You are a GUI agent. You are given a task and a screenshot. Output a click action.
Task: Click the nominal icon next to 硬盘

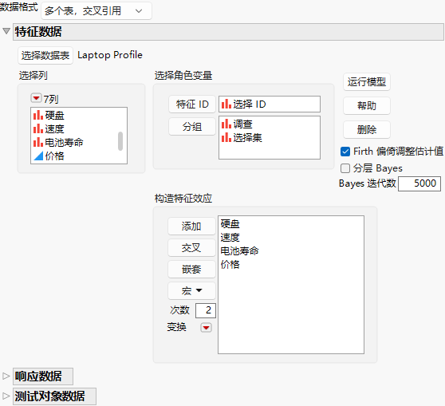38,115
